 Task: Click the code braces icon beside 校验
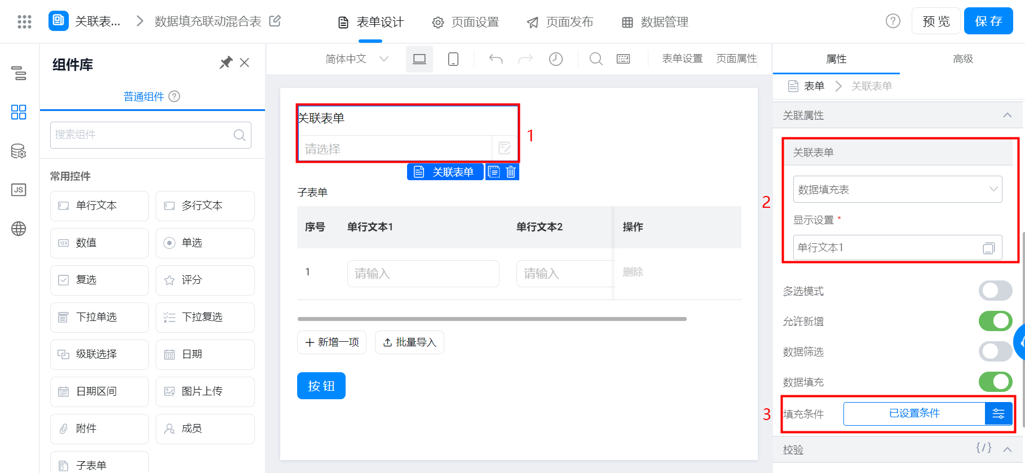pyautogui.click(x=984, y=448)
